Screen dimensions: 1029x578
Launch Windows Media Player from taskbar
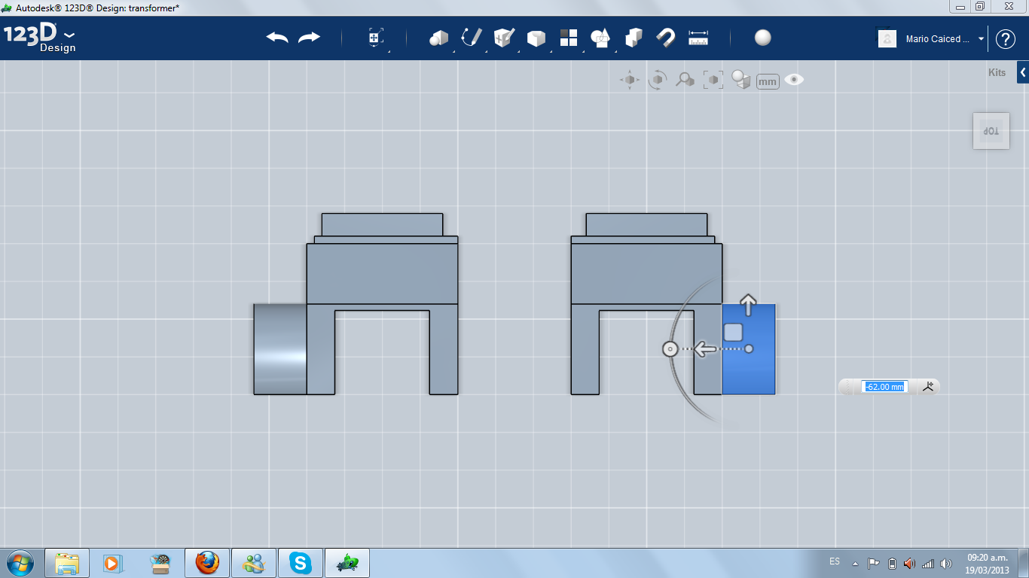(x=111, y=563)
